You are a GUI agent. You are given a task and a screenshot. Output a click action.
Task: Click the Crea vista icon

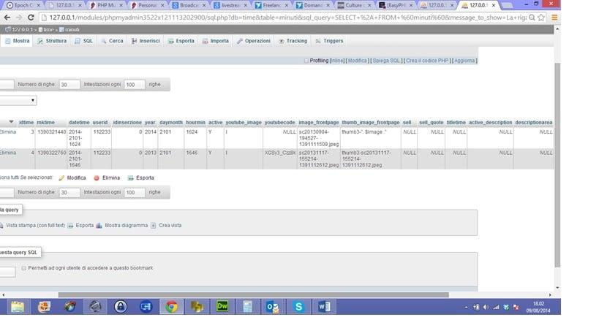click(x=154, y=226)
